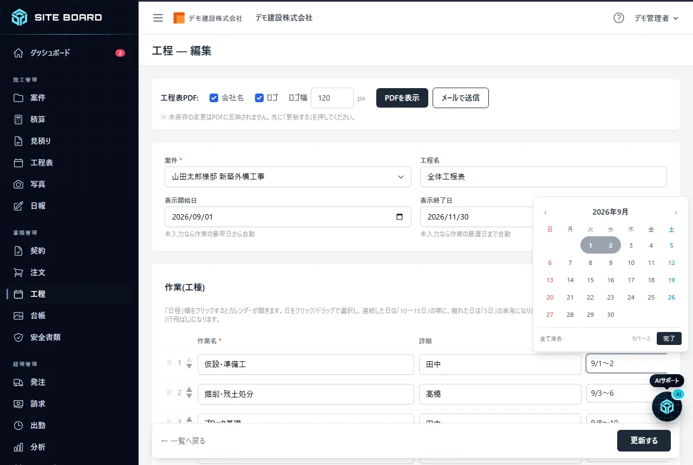Open the AI support chat bubble
Image resolution: width=693 pixels, height=465 pixels.
coord(667,407)
